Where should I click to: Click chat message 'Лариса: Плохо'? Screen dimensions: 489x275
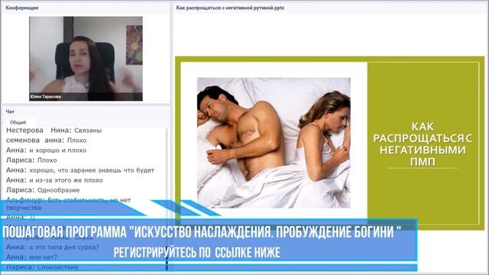tap(31, 160)
